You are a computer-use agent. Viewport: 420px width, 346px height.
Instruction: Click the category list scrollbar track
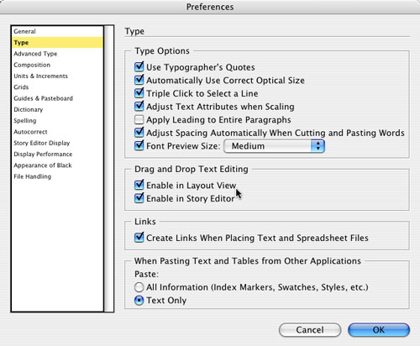tap(109, 169)
